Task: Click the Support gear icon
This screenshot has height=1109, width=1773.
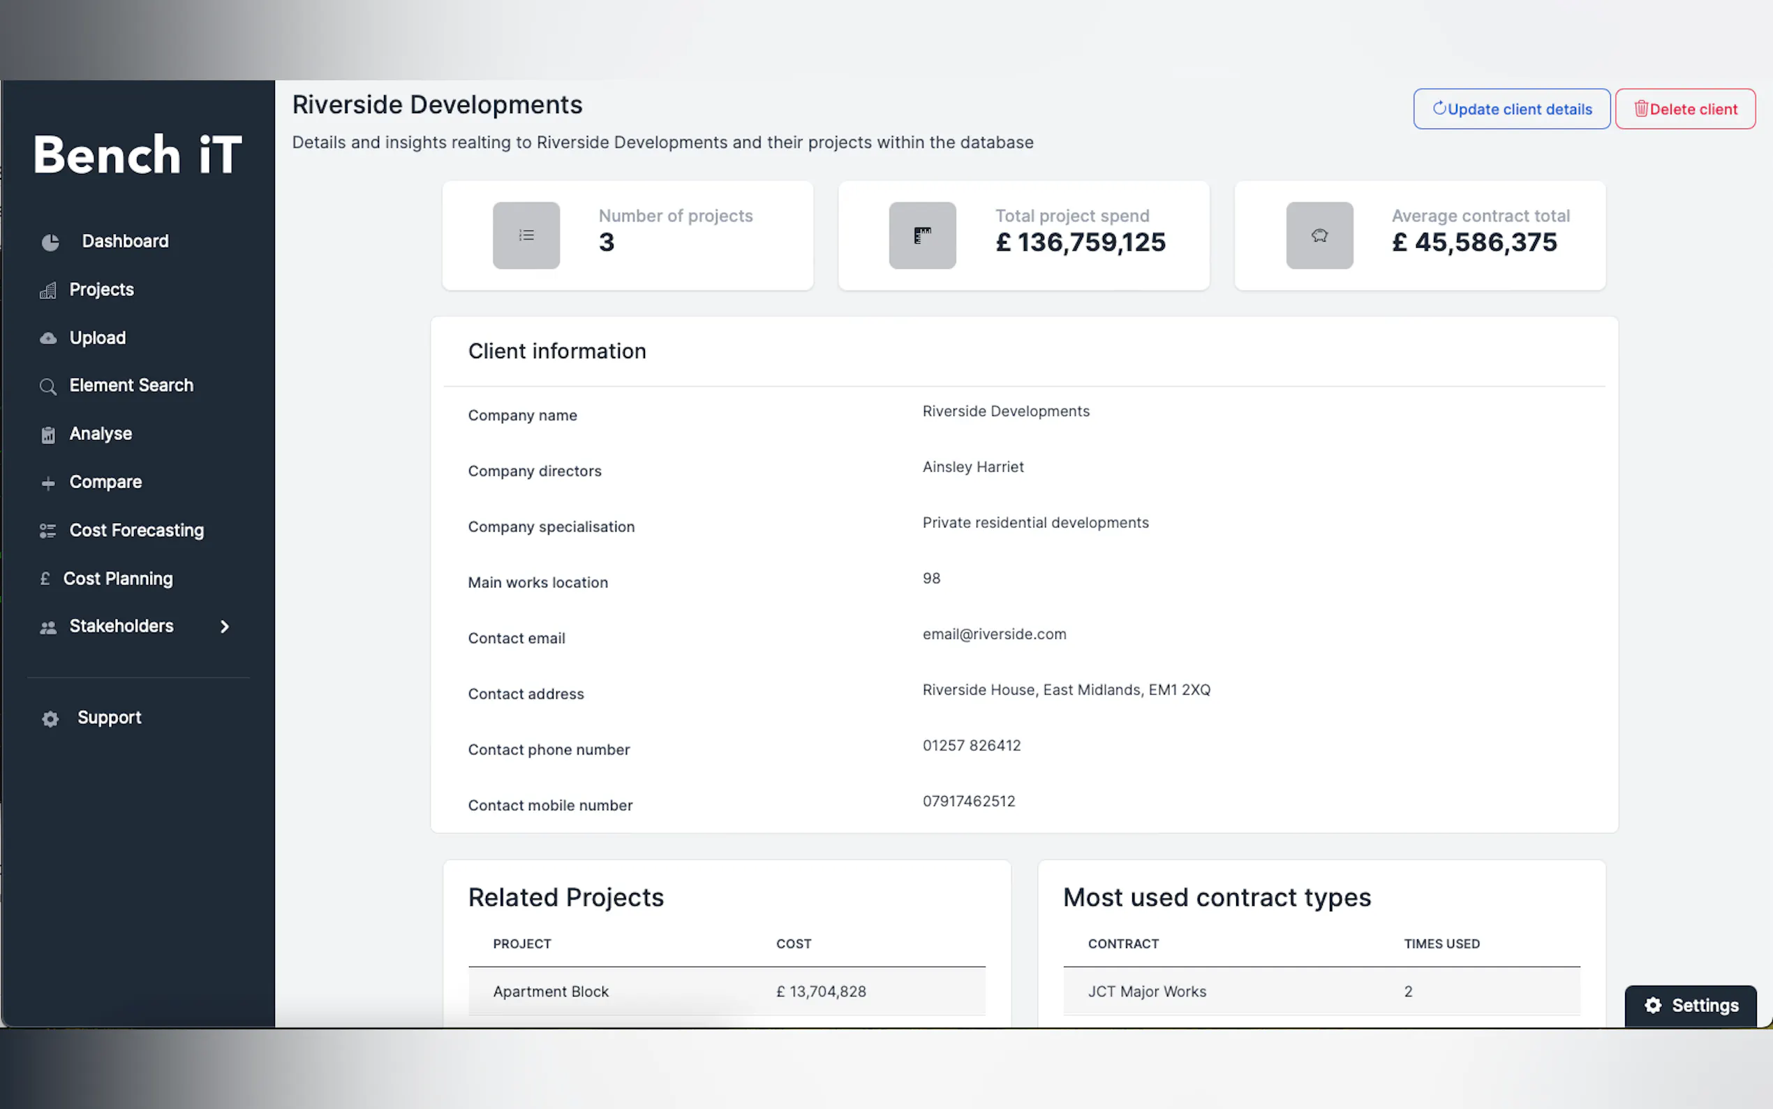Action: pyautogui.click(x=50, y=719)
